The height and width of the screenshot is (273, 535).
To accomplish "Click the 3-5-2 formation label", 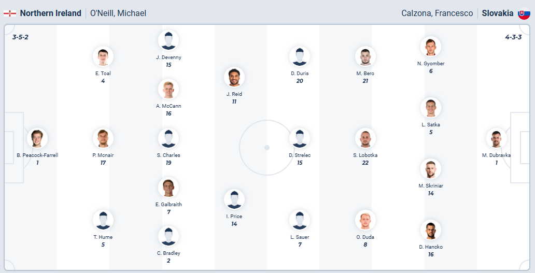I will coord(20,37).
